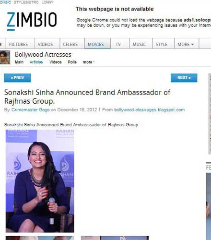Go to the home icon tab

[1, 43]
